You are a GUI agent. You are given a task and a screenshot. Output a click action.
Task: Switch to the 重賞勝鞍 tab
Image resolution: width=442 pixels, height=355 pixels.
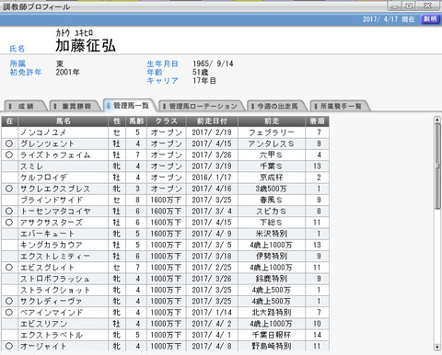[x=76, y=106]
